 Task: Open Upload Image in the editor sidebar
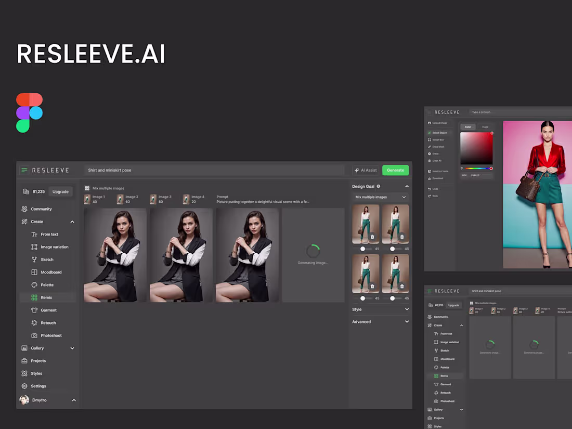439,123
